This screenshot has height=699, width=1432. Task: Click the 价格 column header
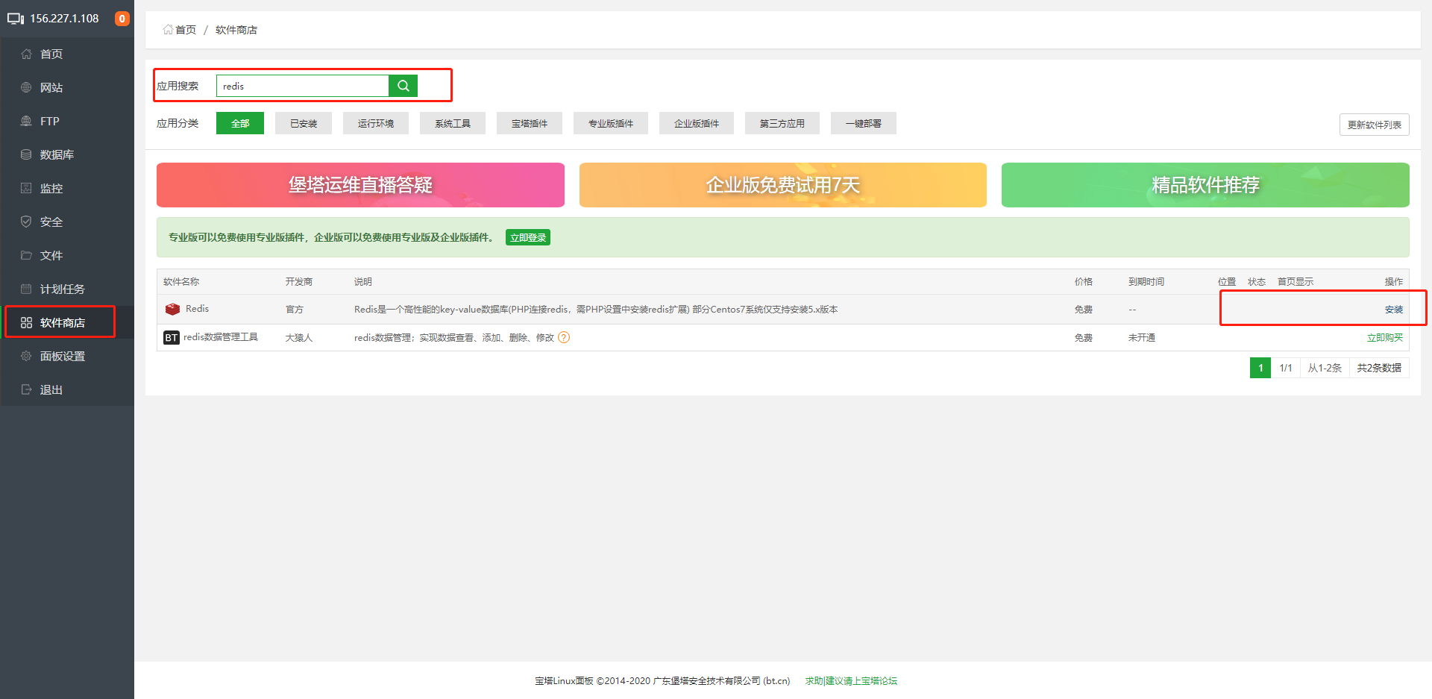tap(1084, 281)
